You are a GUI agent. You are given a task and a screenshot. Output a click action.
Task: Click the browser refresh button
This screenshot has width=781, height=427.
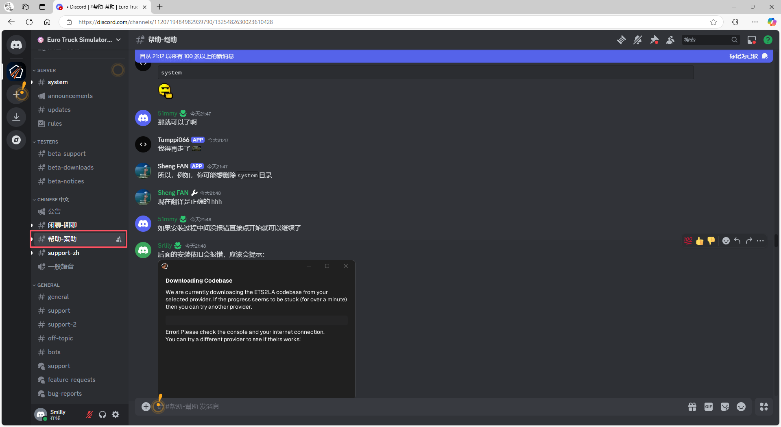point(29,22)
